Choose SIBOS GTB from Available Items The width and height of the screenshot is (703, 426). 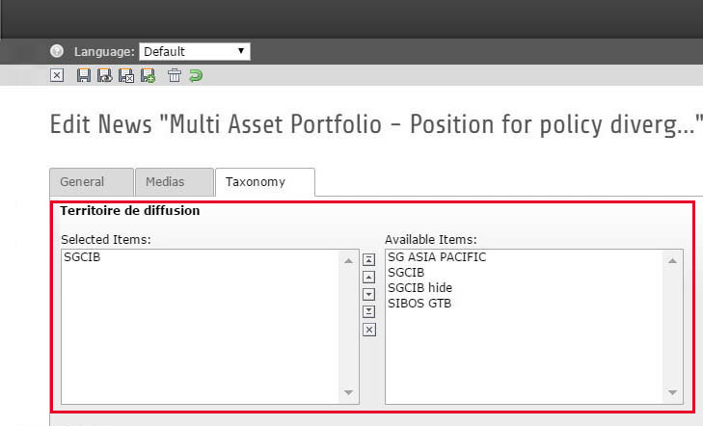pos(419,304)
